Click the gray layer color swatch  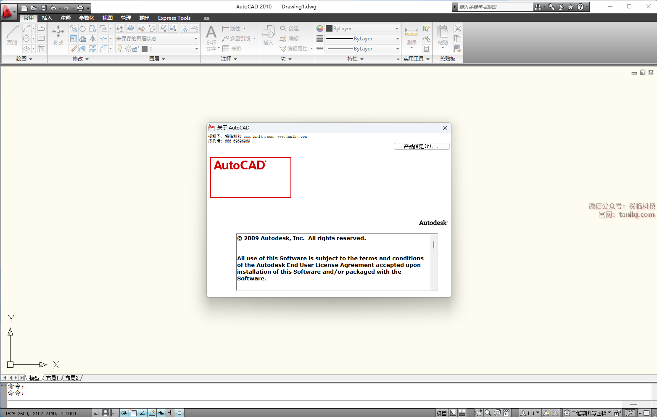145,49
